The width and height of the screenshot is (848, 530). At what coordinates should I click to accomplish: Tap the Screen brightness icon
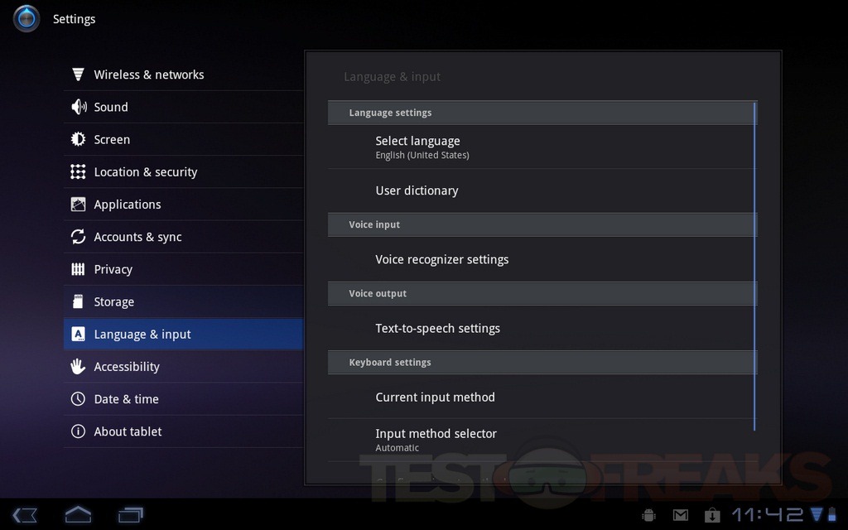(x=78, y=139)
